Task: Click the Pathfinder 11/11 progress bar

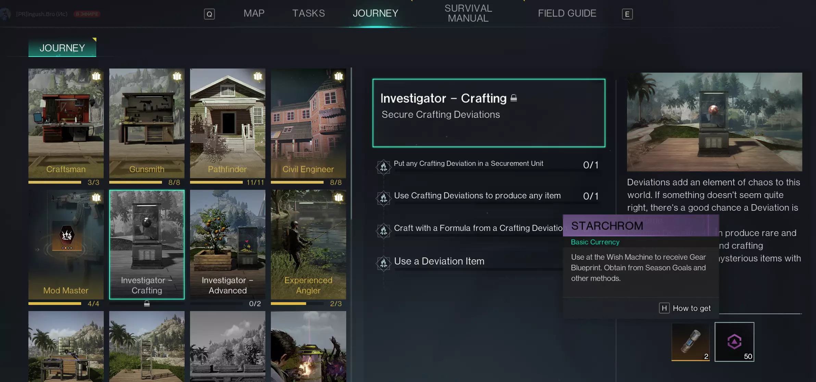Action: point(216,182)
